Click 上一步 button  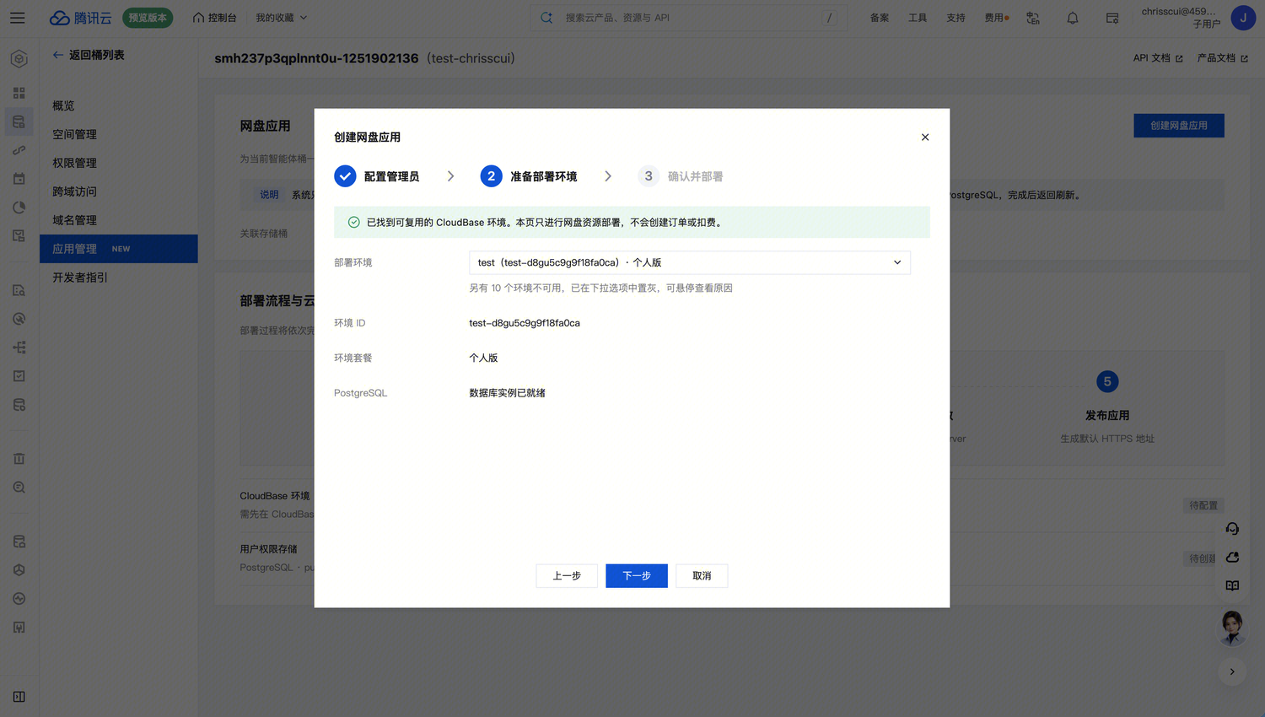pos(567,576)
